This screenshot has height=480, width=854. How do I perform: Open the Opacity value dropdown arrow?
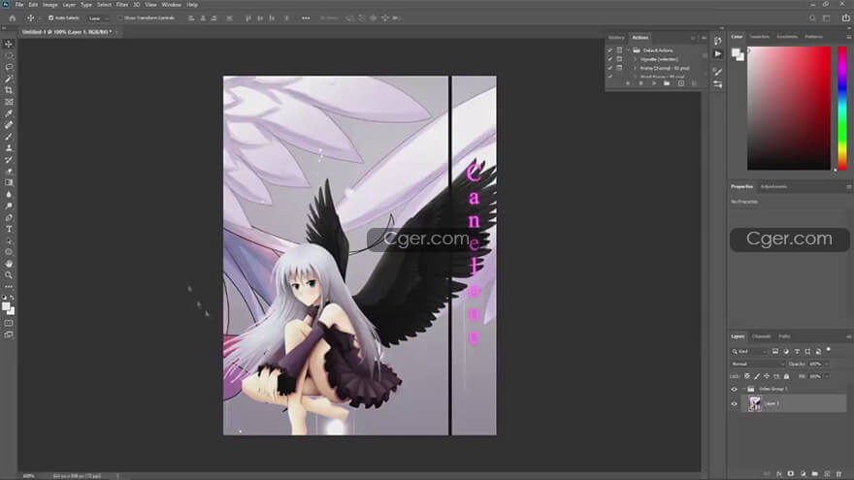pos(827,364)
